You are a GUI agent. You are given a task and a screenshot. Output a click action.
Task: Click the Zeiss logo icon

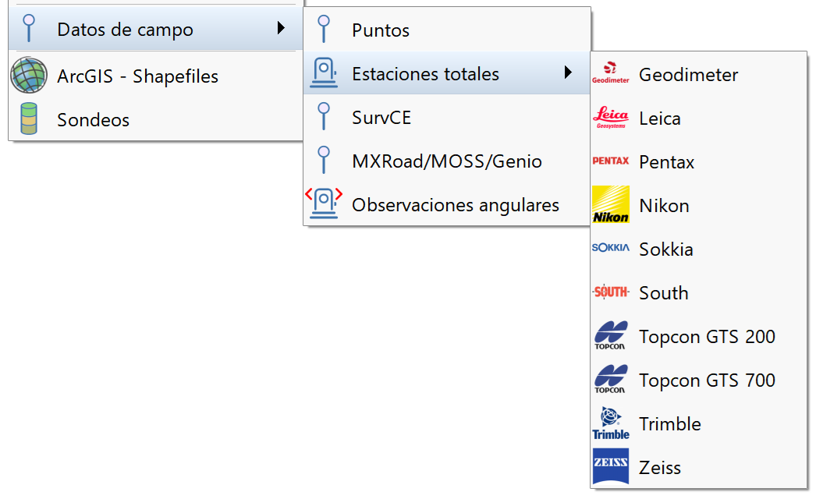point(611,467)
